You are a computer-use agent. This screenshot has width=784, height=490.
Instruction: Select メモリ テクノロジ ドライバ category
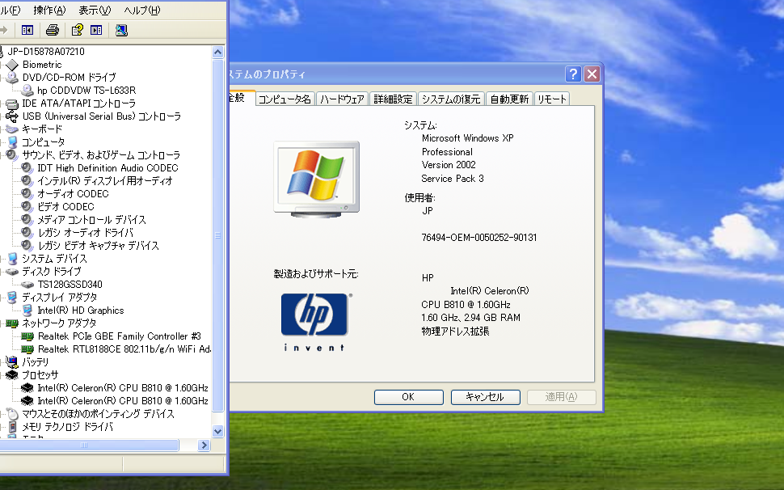tap(68, 427)
